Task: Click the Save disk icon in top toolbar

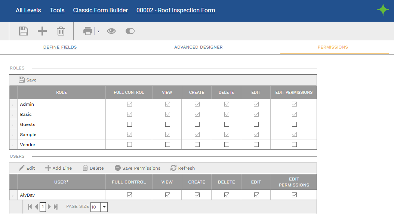Action: (24, 31)
